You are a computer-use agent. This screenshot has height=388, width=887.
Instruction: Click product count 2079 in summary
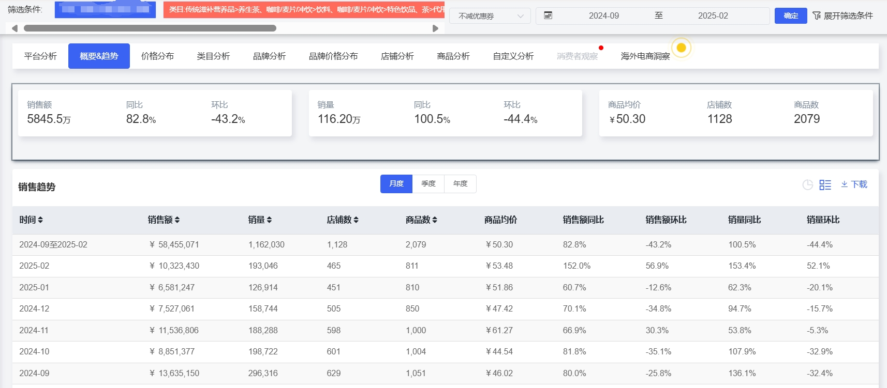tap(807, 119)
